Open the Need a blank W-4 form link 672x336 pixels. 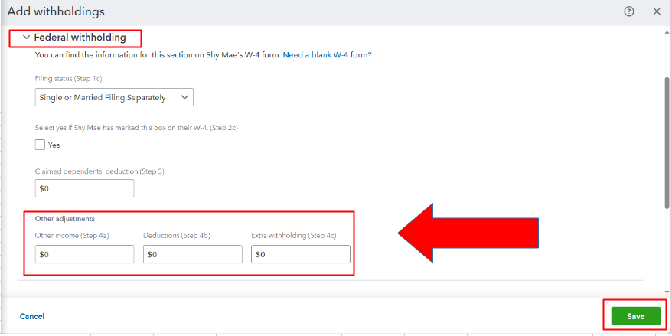[328, 55]
